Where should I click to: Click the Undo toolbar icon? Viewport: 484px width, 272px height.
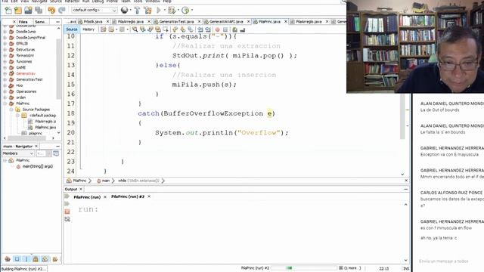coord(51,10)
